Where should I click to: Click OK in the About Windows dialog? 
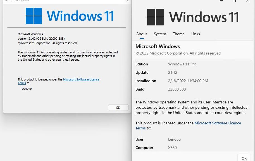tap(118, 107)
